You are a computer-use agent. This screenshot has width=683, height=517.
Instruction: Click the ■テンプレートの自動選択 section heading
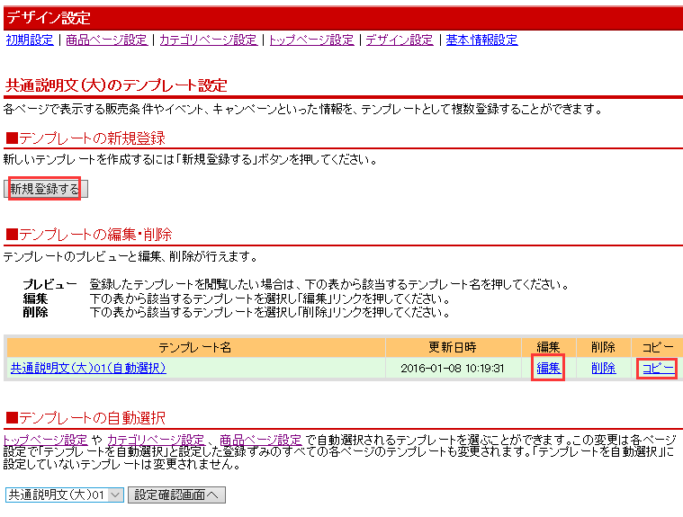pyautogui.click(x=85, y=418)
